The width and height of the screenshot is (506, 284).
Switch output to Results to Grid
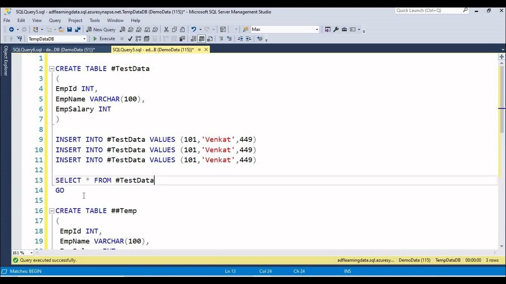pyautogui.click(x=202, y=39)
